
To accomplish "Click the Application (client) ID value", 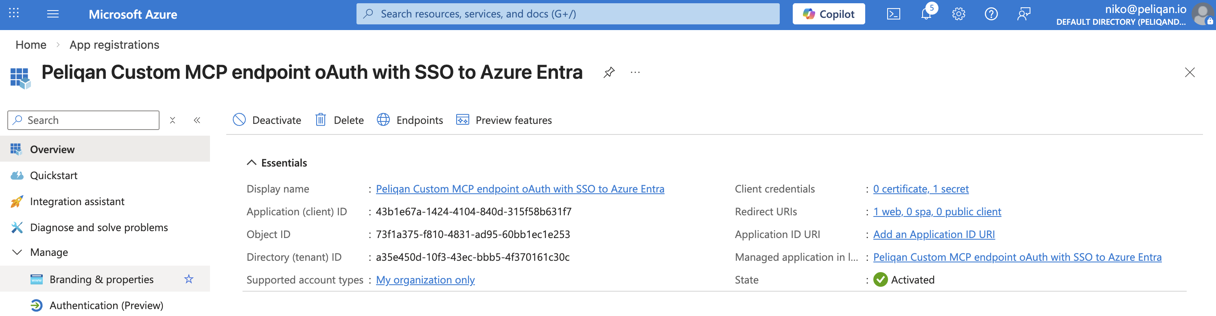I will pyautogui.click(x=473, y=212).
